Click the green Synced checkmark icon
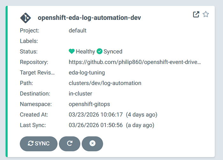Image resolution: width=223 pixels, height=160 pixels. [99, 51]
